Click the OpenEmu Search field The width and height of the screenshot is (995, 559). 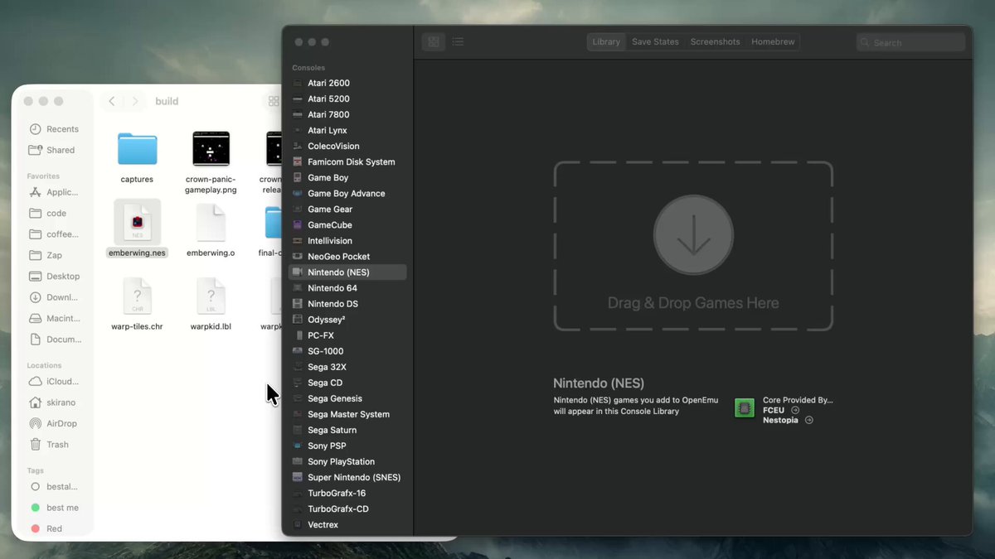pos(910,42)
